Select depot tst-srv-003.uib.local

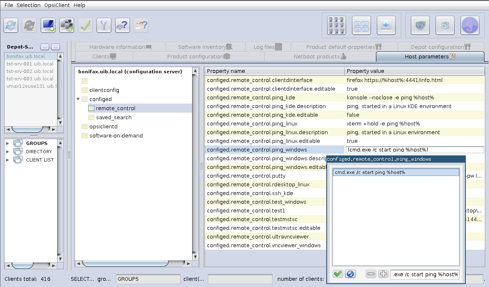[31, 79]
